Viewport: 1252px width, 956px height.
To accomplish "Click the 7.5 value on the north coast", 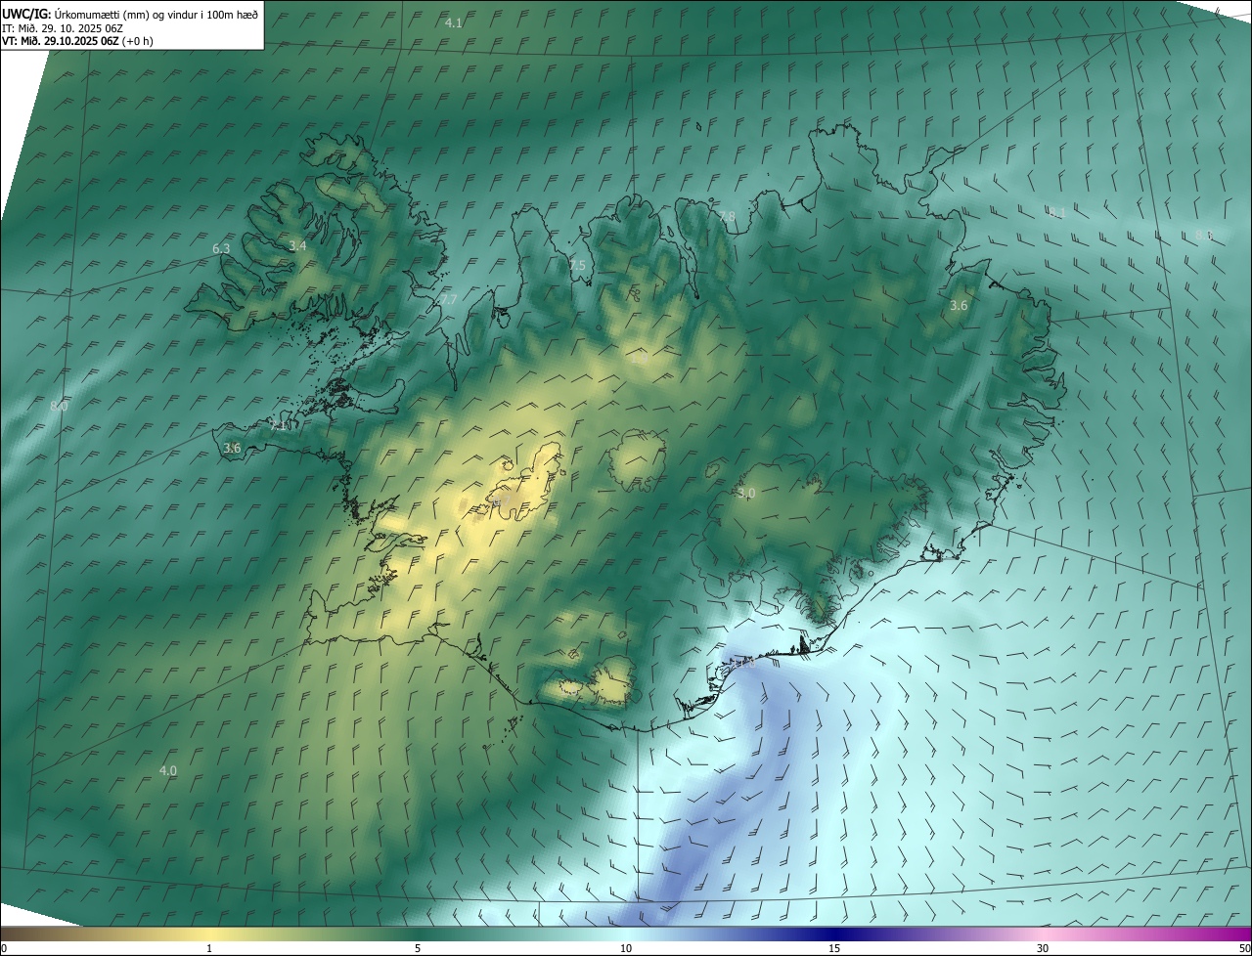I will pos(577,266).
